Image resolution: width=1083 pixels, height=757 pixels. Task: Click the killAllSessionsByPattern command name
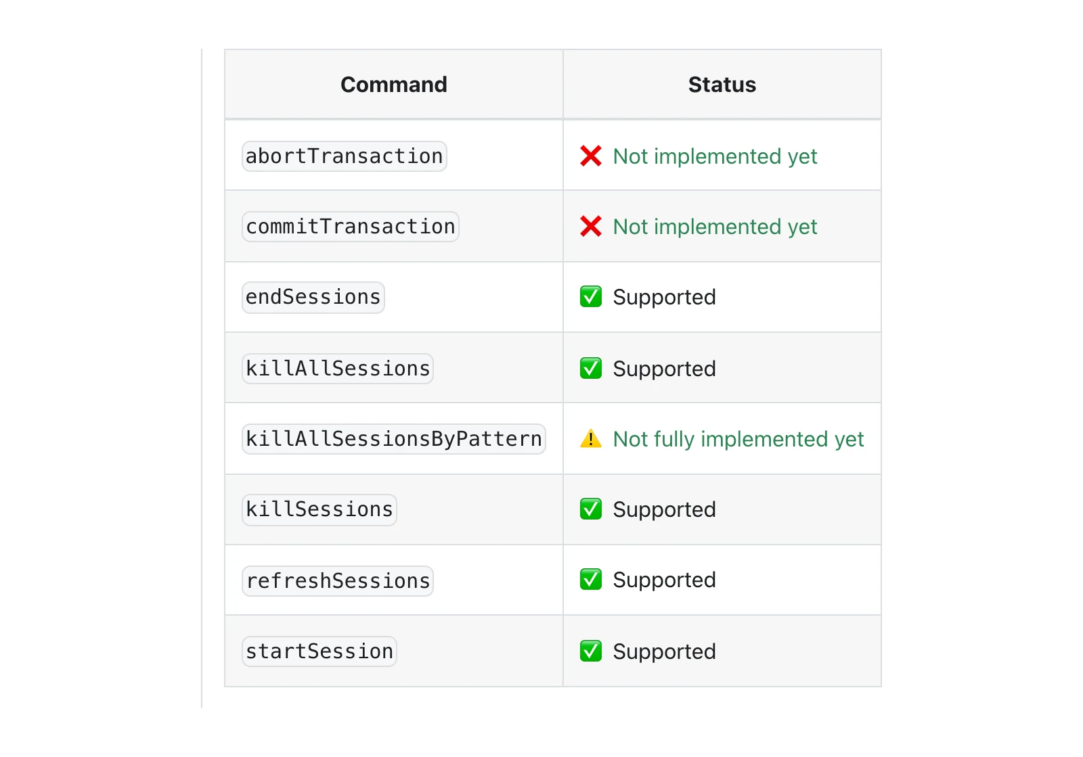394,439
